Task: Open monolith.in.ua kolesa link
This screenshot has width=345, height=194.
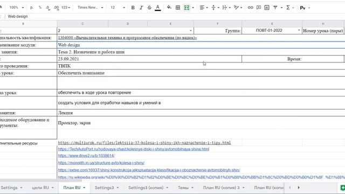Action: [101, 163]
